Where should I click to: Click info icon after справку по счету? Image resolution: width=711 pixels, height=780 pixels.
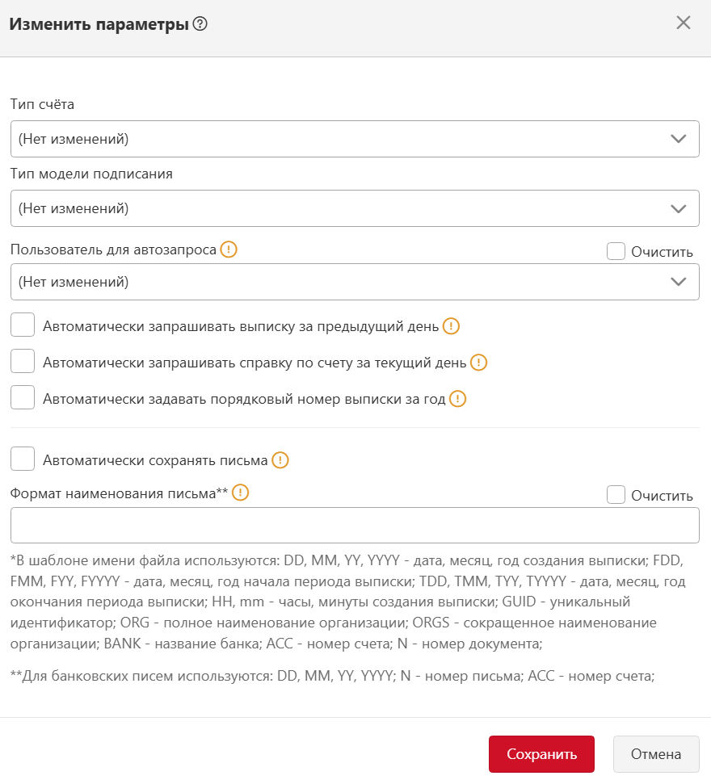(478, 363)
